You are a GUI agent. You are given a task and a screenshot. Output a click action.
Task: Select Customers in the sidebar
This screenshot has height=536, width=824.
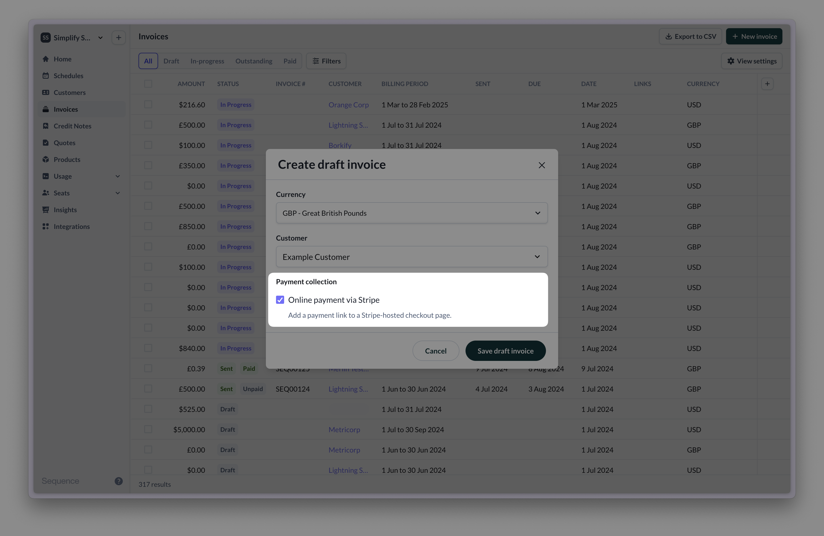click(x=69, y=92)
